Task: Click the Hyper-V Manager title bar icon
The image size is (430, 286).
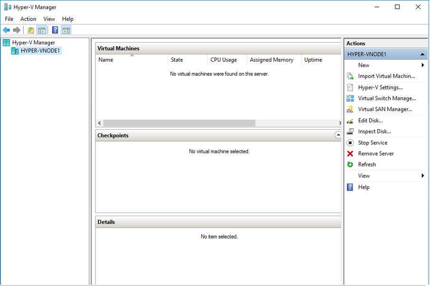Action: pos(8,7)
